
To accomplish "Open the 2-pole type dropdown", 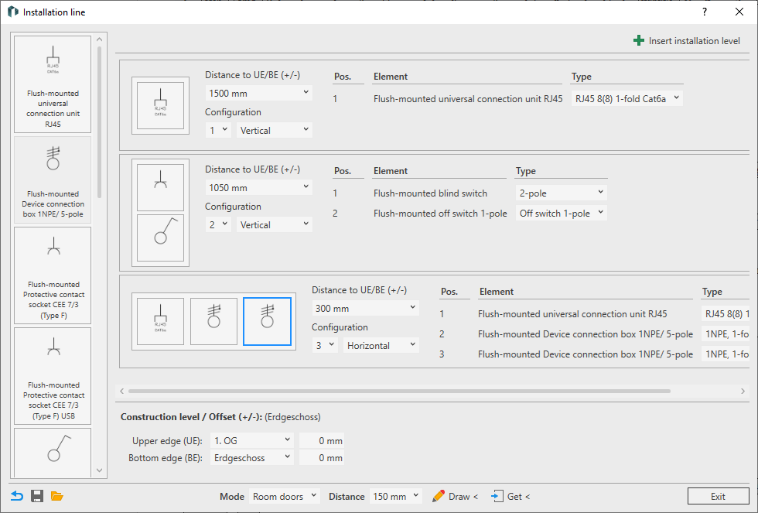I will pyautogui.click(x=562, y=193).
